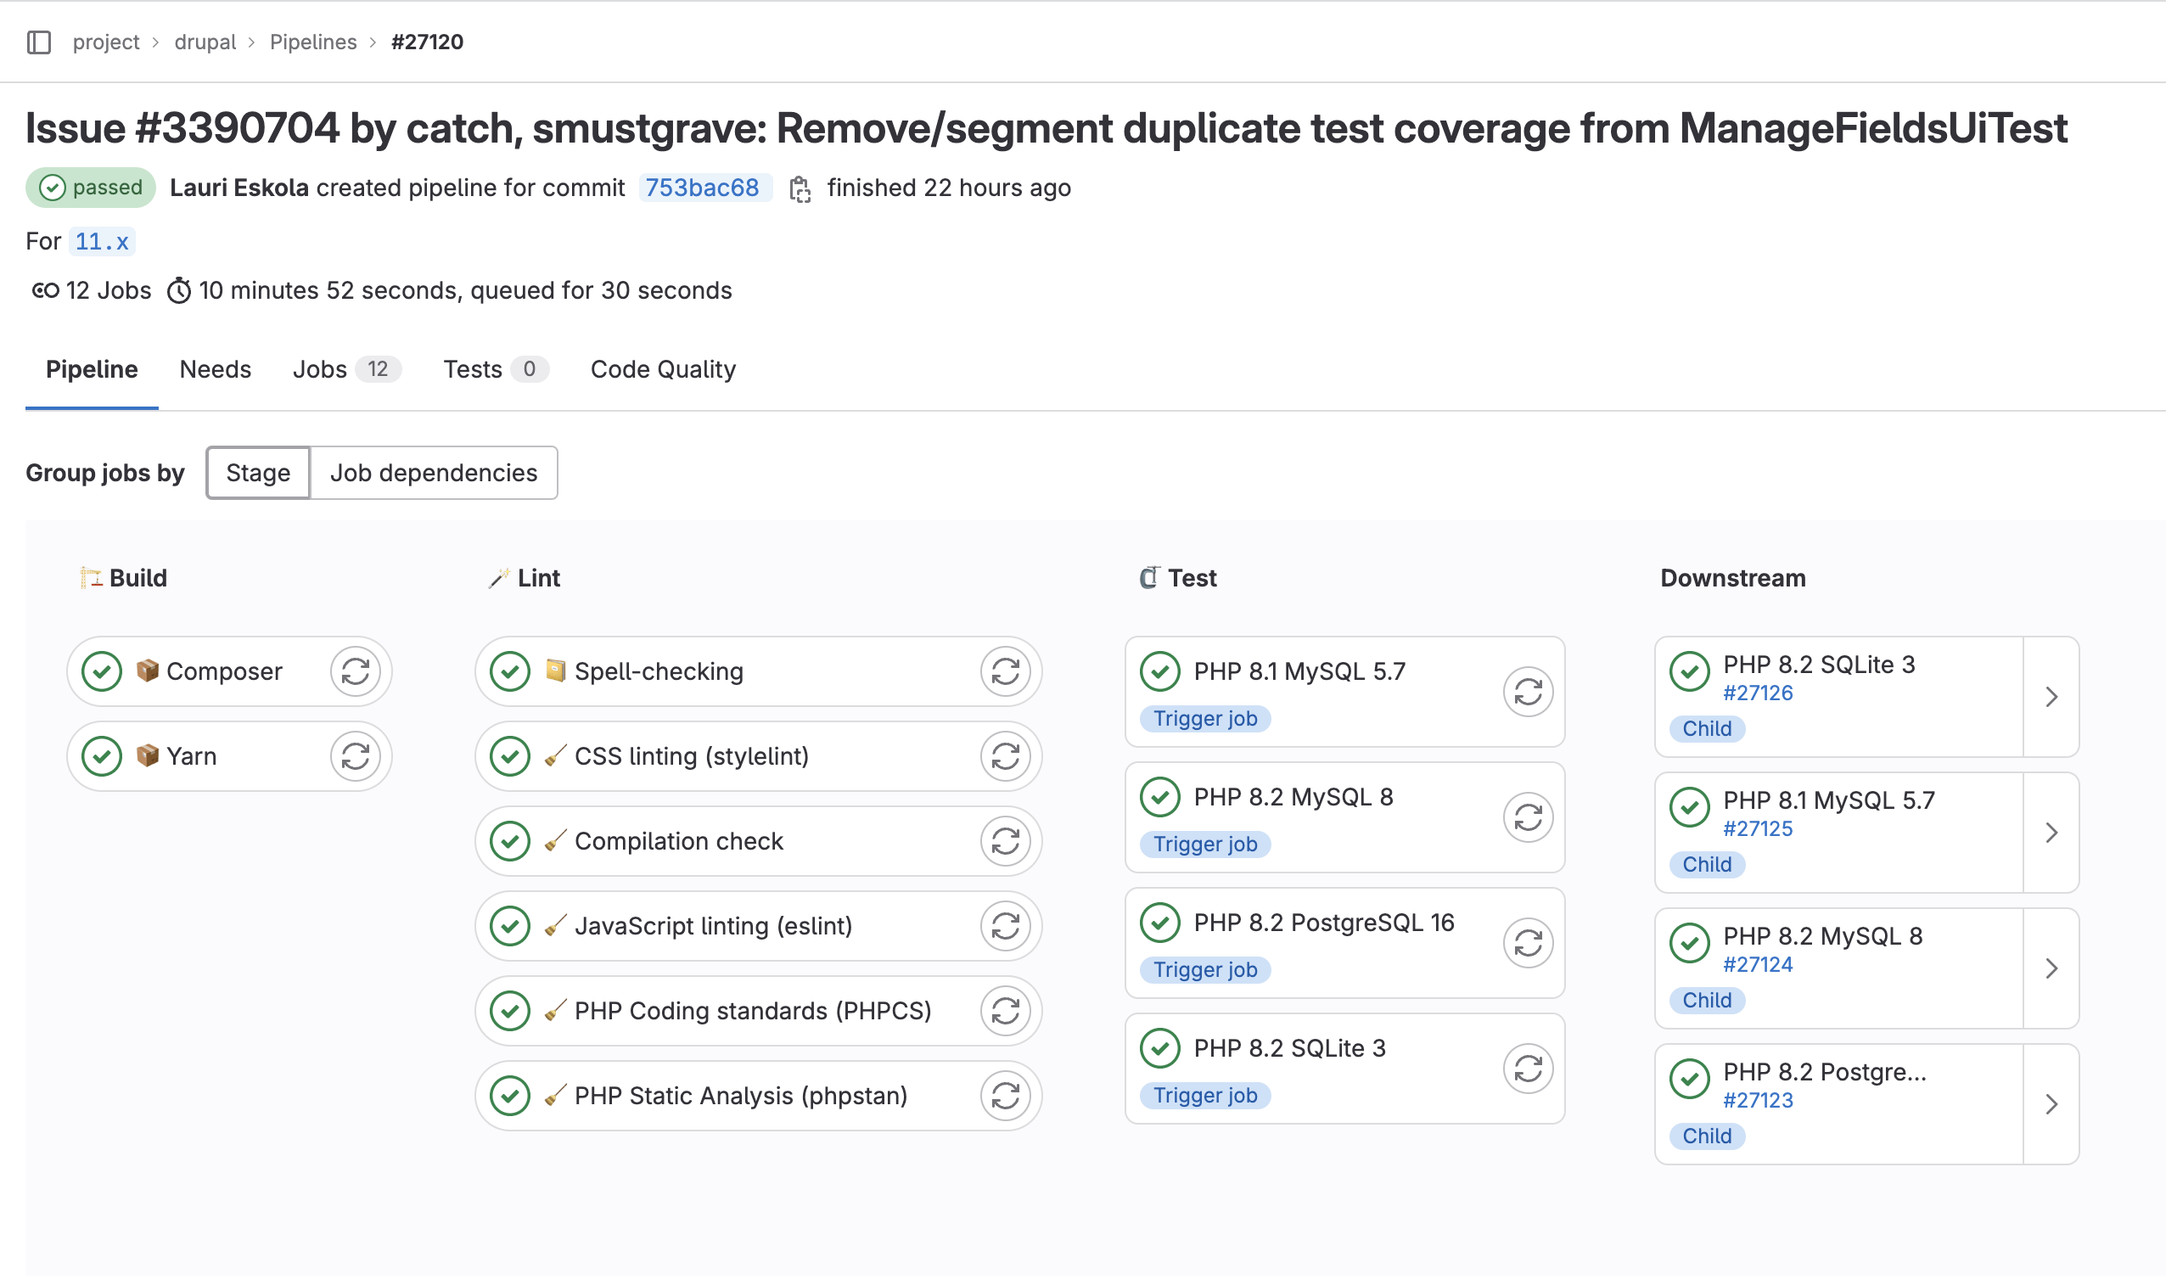Navigate to Pipelines via the breadcrumb

pyautogui.click(x=312, y=41)
